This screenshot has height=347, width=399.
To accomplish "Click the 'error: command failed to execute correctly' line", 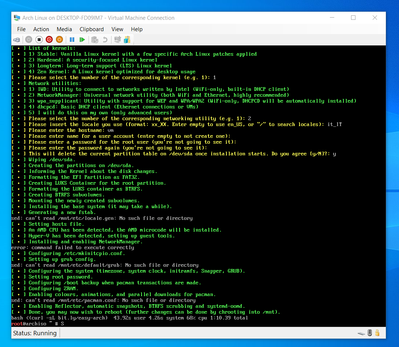I will pos(72,248).
